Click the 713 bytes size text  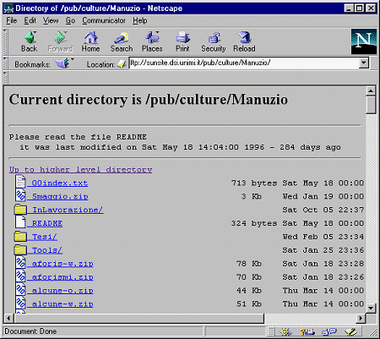254,183
